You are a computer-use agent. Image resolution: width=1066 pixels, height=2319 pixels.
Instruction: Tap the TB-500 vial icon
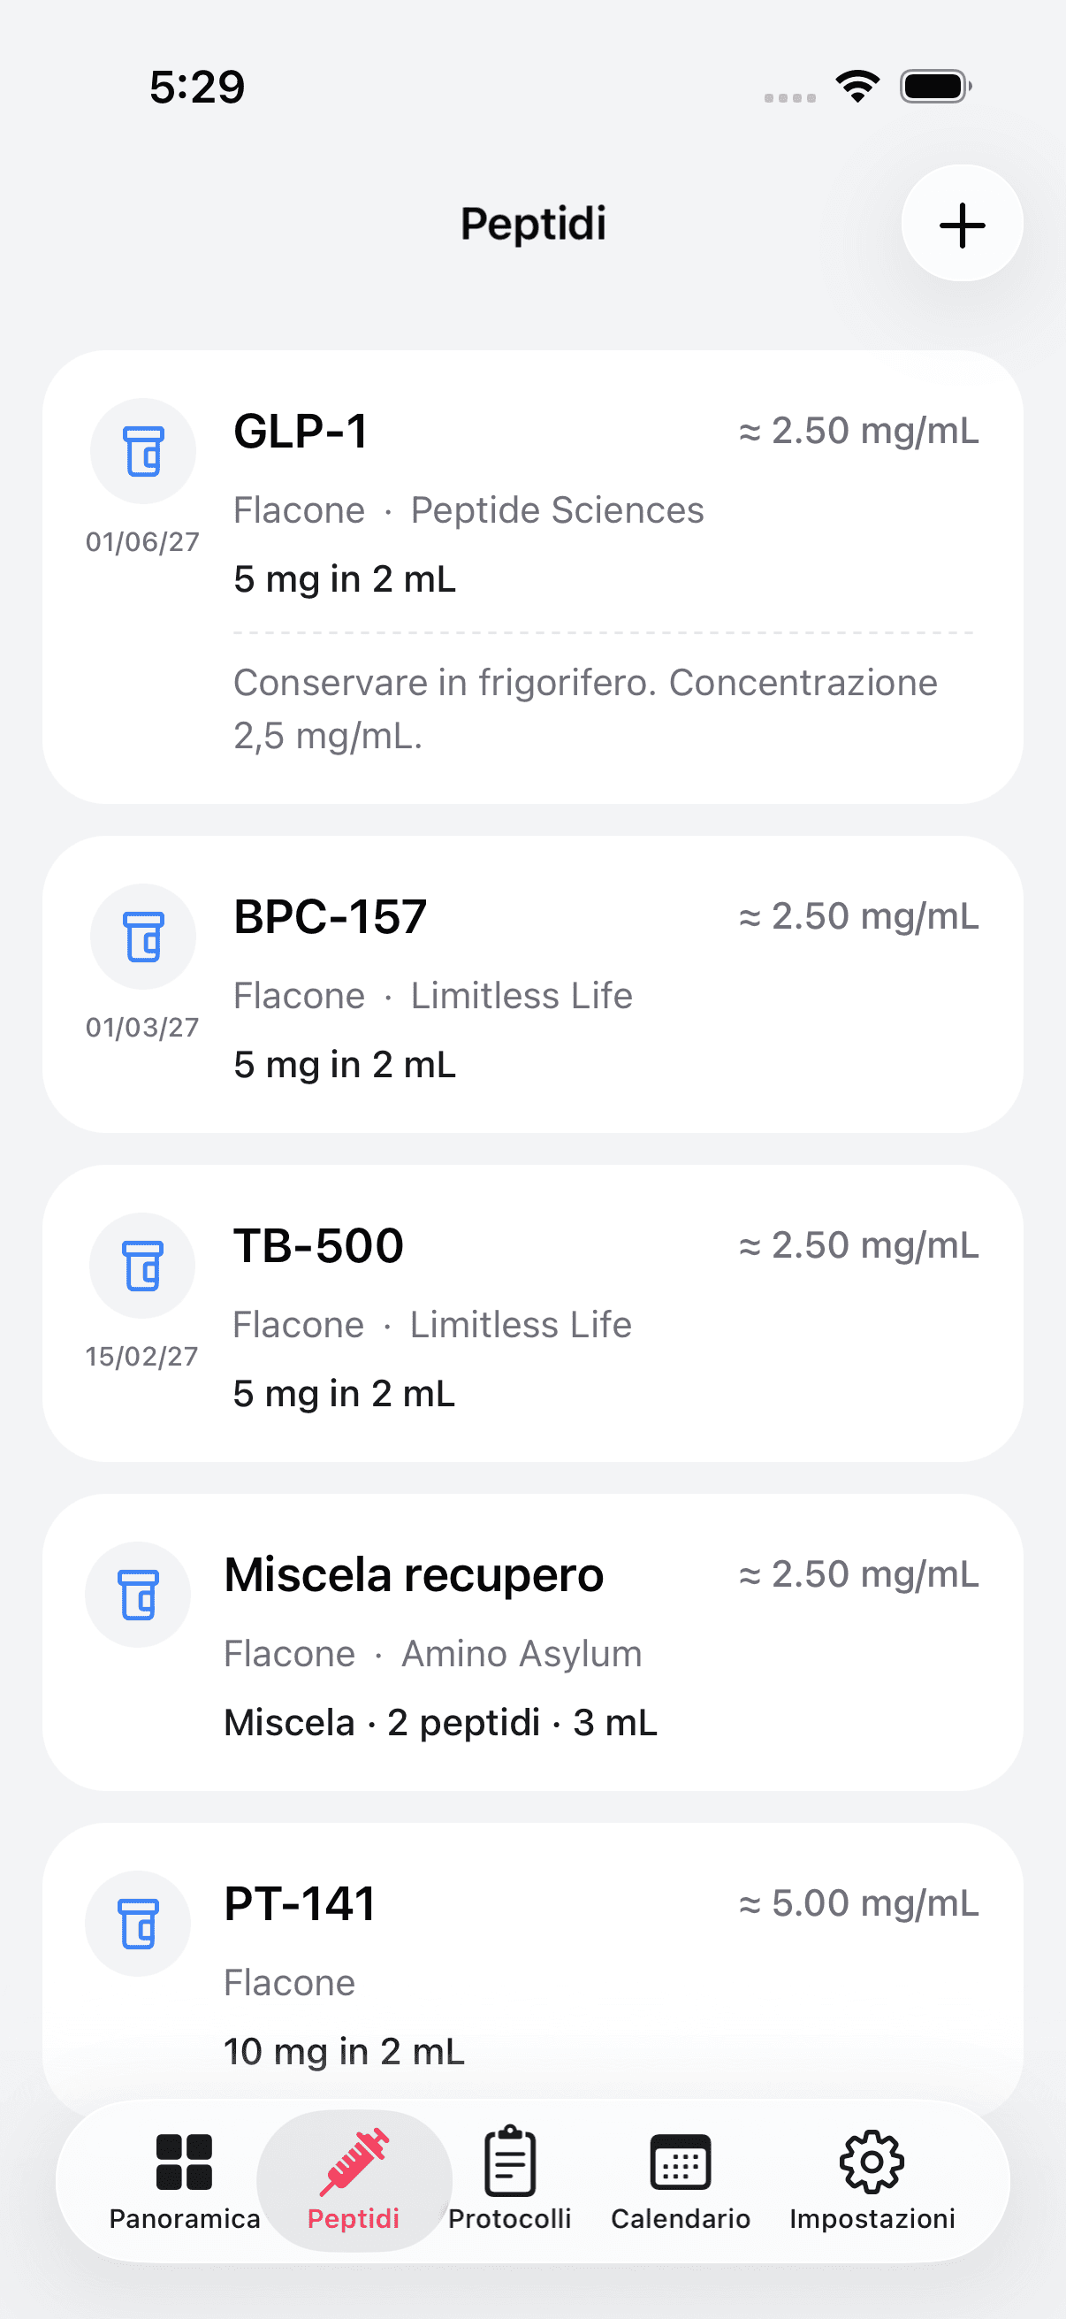pos(142,1265)
